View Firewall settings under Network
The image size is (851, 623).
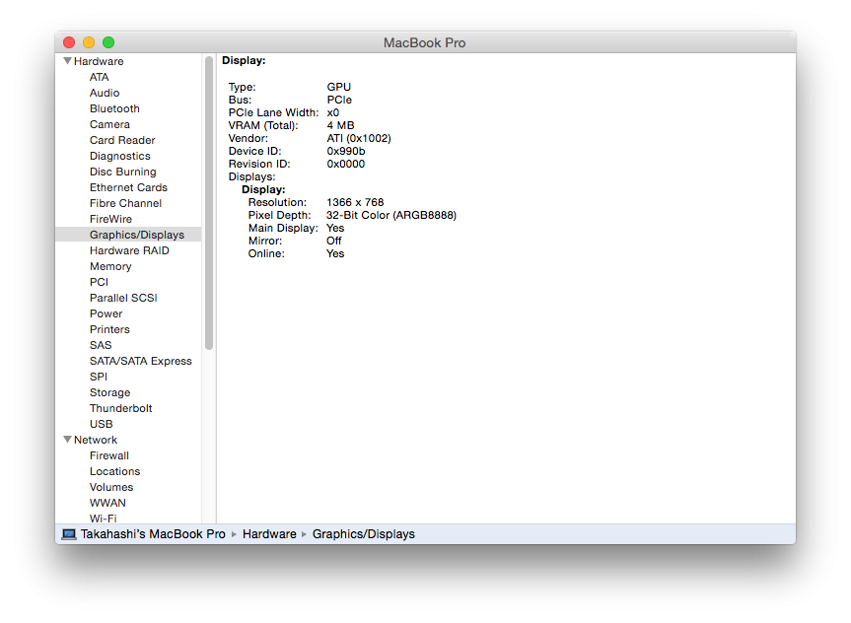point(108,455)
